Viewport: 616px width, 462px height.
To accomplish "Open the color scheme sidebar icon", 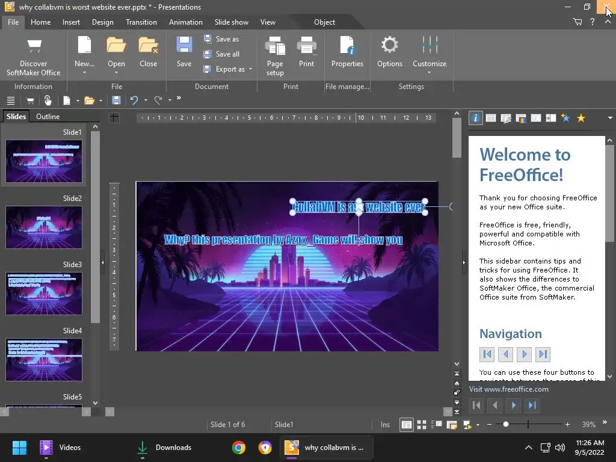I will point(521,119).
